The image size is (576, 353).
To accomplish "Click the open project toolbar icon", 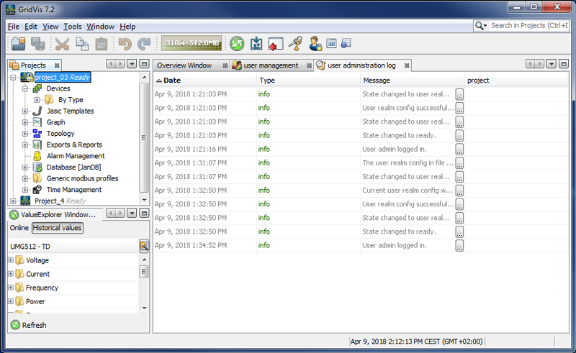I will pyautogui.click(x=19, y=44).
